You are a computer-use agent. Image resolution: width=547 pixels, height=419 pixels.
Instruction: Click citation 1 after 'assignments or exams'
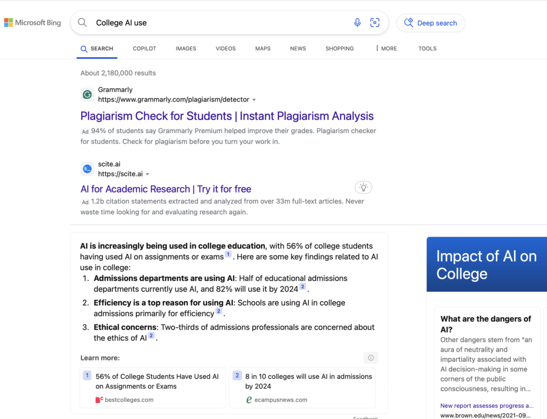click(x=228, y=254)
